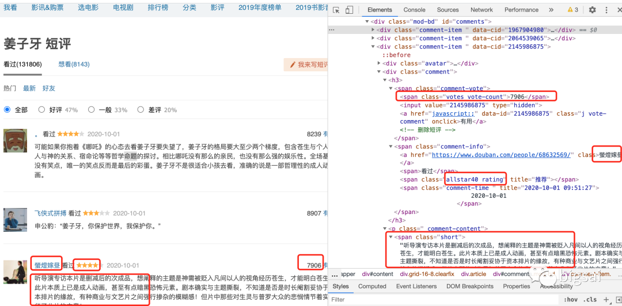Open the DevTools three-dot customize menu
The image size is (622, 306).
(607, 10)
